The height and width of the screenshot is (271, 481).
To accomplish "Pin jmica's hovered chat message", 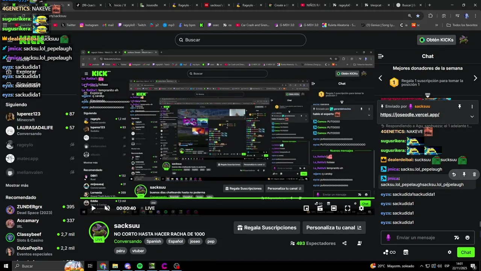I will click(x=464, y=174).
